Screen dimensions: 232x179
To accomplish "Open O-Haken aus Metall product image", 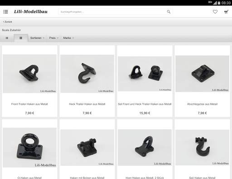I will coord(29,147).
